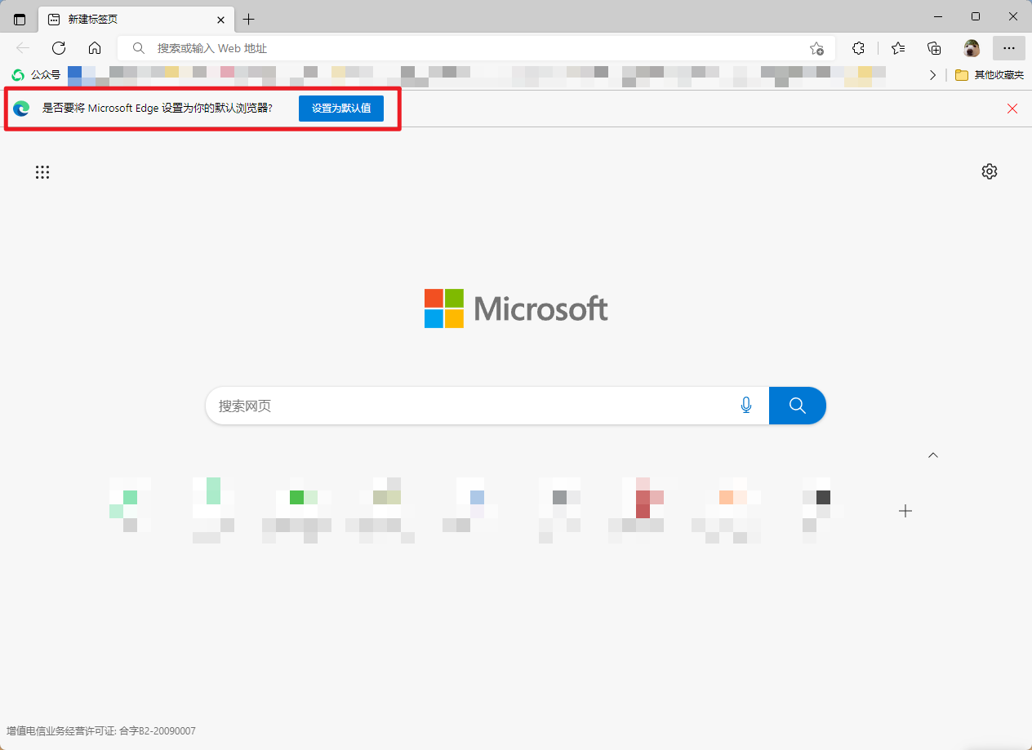Open the Favorites star list icon
This screenshot has width=1032, height=750.
(x=898, y=48)
